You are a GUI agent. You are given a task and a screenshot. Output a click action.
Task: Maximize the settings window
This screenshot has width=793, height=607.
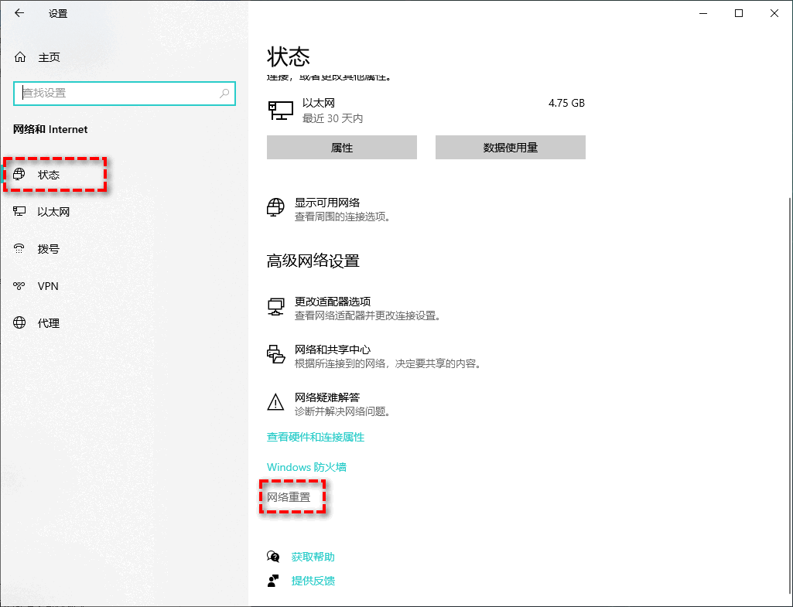pos(739,13)
